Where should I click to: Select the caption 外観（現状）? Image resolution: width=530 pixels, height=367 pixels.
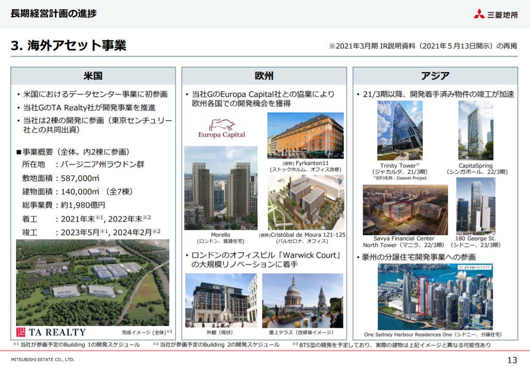(x=220, y=332)
